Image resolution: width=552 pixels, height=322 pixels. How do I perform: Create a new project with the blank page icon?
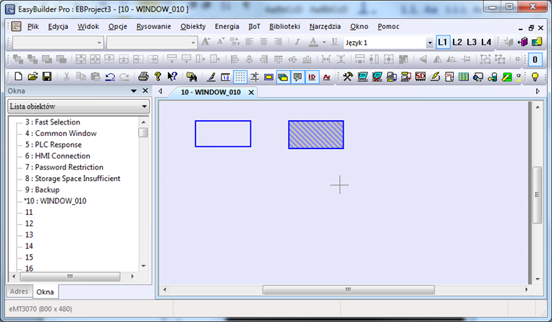[x=18, y=77]
